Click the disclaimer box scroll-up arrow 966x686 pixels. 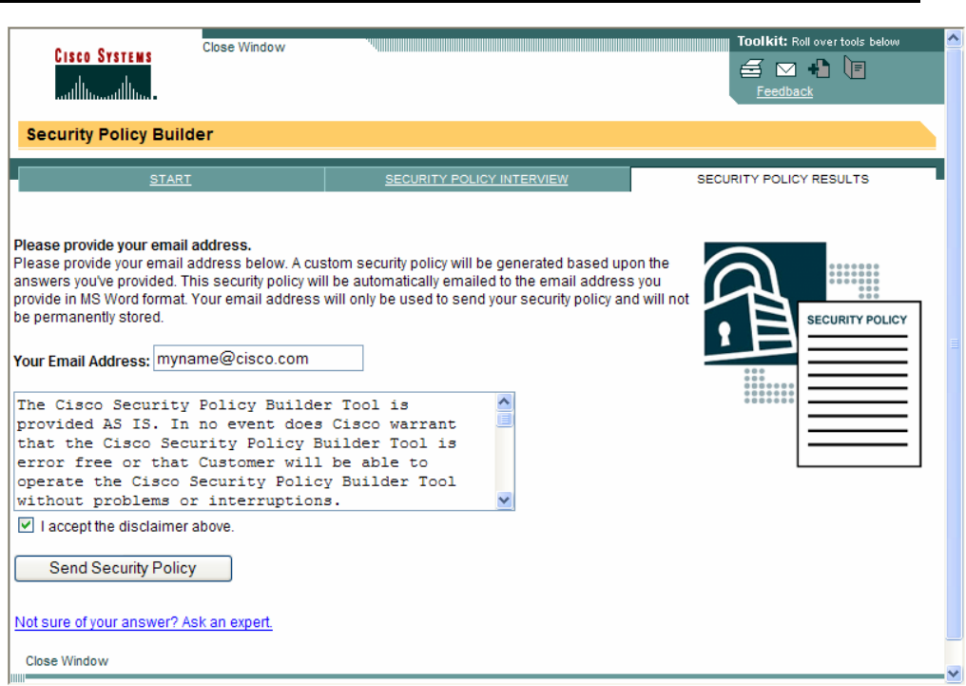coord(505,402)
